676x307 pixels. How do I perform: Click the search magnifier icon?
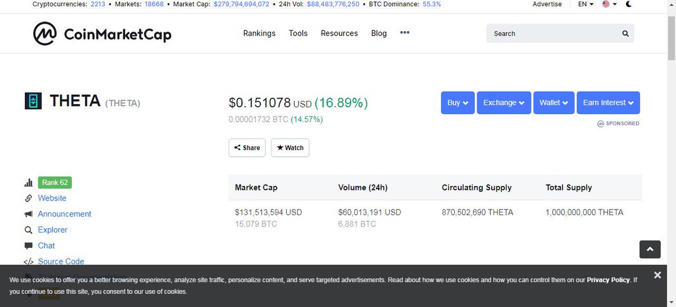[625, 34]
